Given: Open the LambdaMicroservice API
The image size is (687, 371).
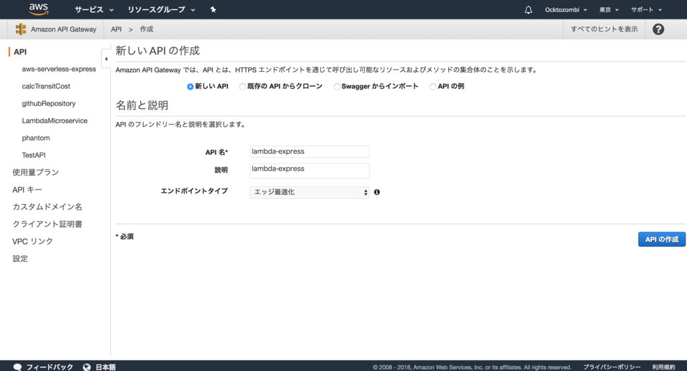Looking at the screenshot, I should click(x=55, y=121).
